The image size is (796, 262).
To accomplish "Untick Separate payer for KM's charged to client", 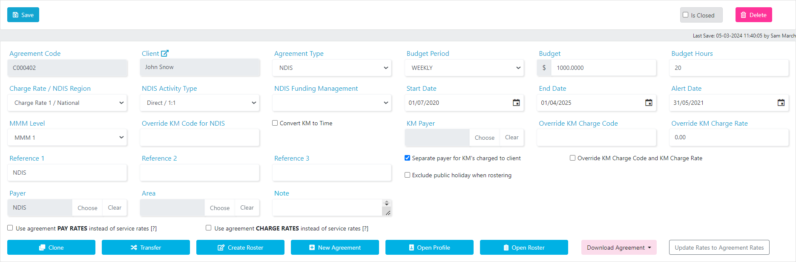I will point(407,158).
